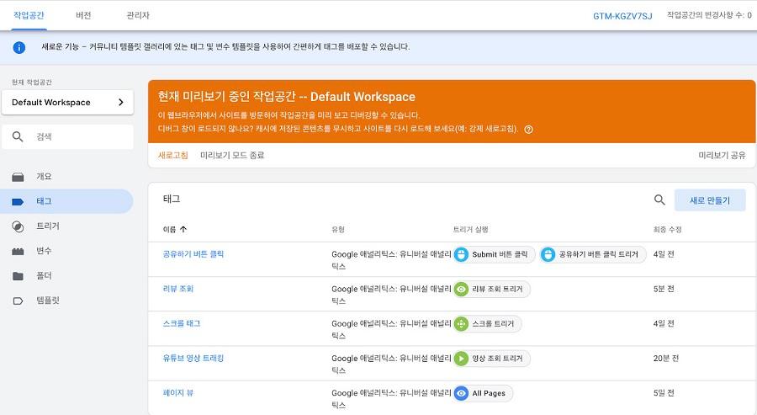Open the GTM-KGZV7SJ container ID link
The width and height of the screenshot is (757, 415).
coord(622,16)
